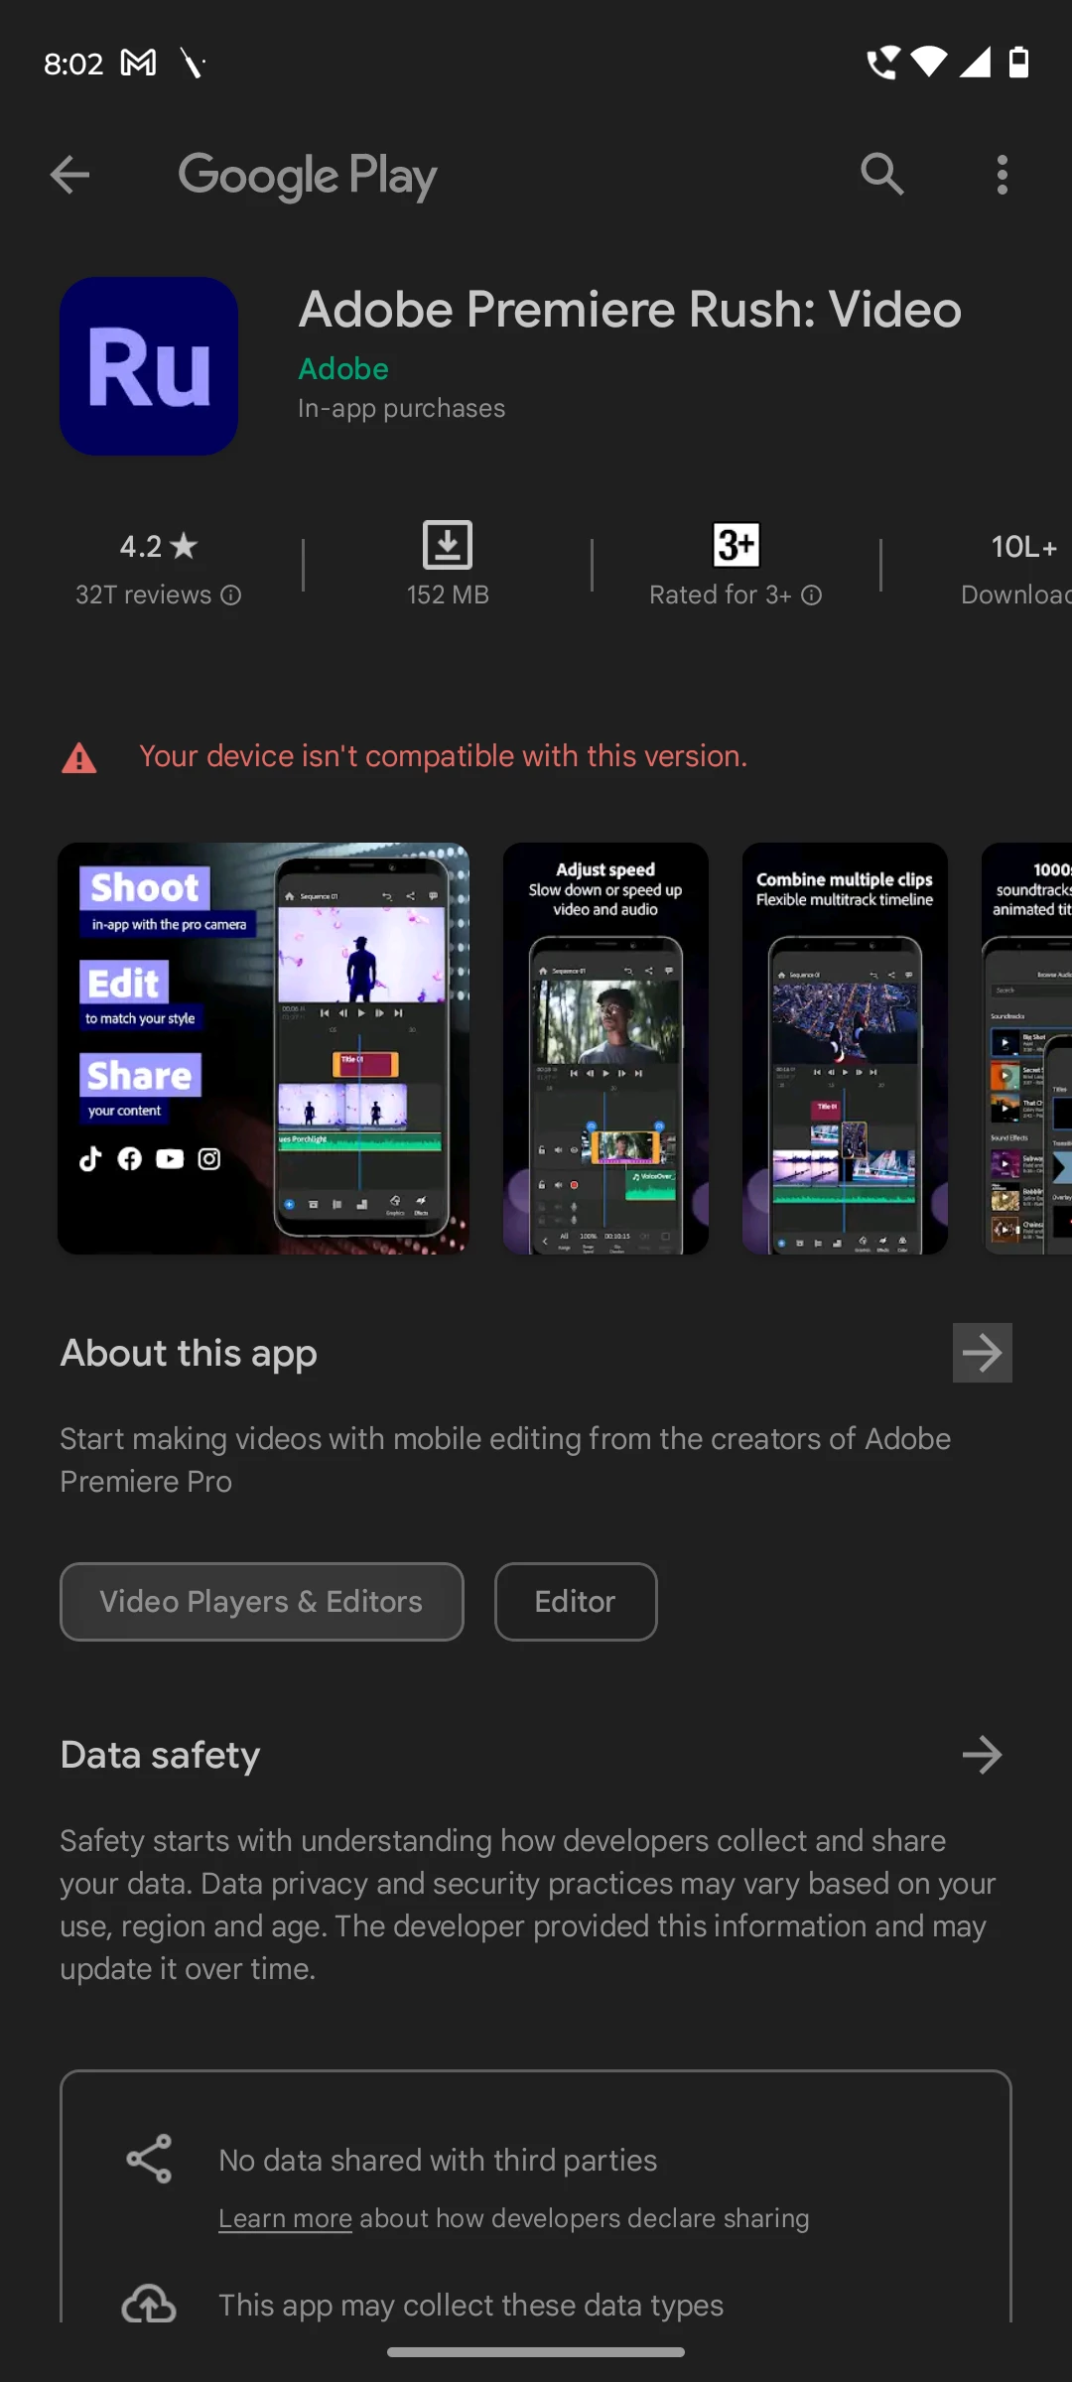Open the Adjust speed screenshot

605,1049
